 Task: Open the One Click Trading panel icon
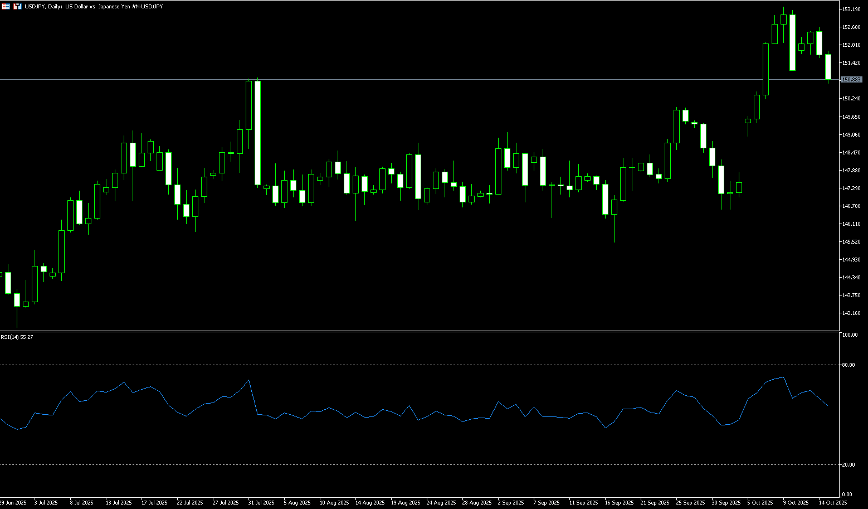6,6
